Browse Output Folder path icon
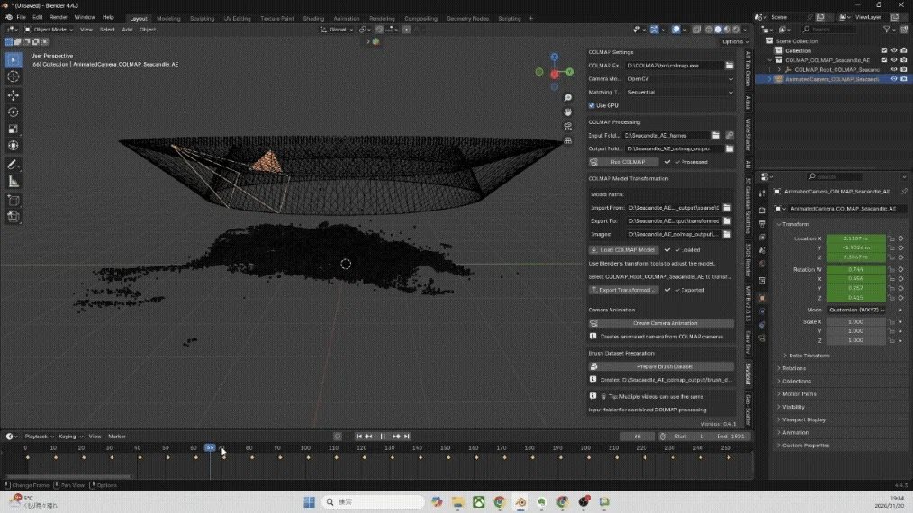Screen dimensions: 913x513 click(729, 148)
